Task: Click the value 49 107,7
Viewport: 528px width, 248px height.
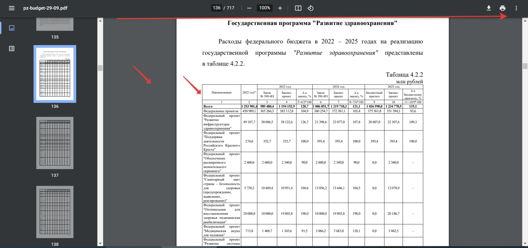Action: 249,122
